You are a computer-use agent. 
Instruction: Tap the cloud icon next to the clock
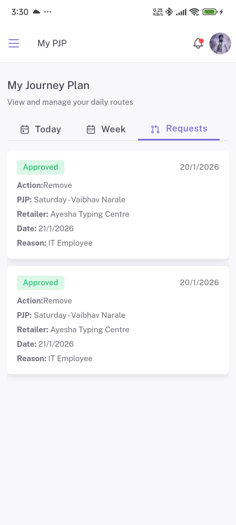(x=36, y=11)
